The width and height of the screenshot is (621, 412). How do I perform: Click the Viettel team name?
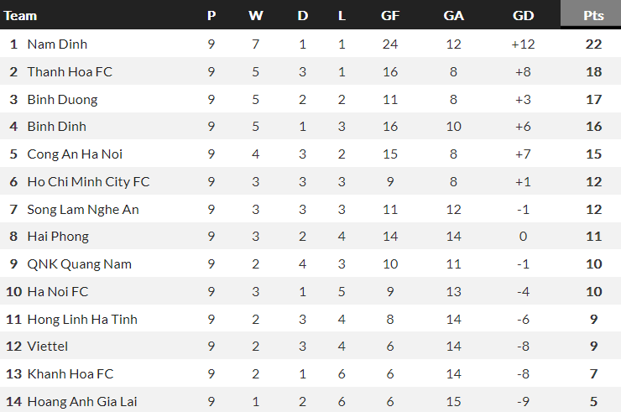pos(47,346)
